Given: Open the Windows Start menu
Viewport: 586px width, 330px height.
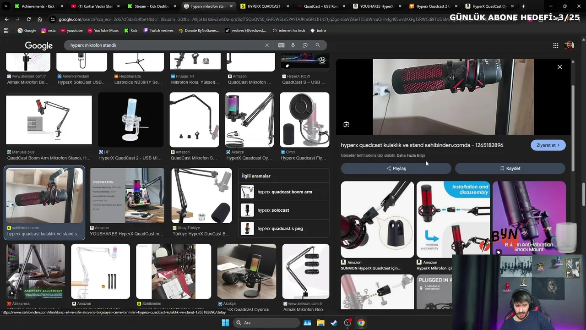Looking at the screenshot, I should coord(225,323).
